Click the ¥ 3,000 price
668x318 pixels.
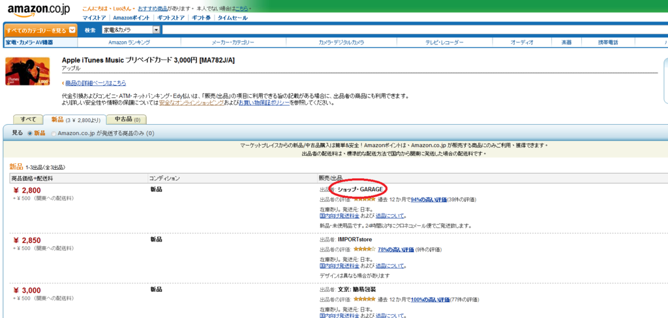[x=27, y=291]
